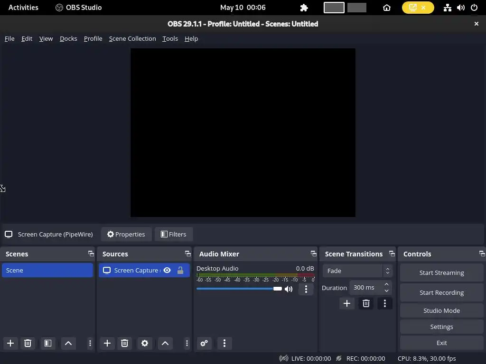Move scene up with arrow icon
The width and height of the screenshot is (486, 364).
pos(68,343)
